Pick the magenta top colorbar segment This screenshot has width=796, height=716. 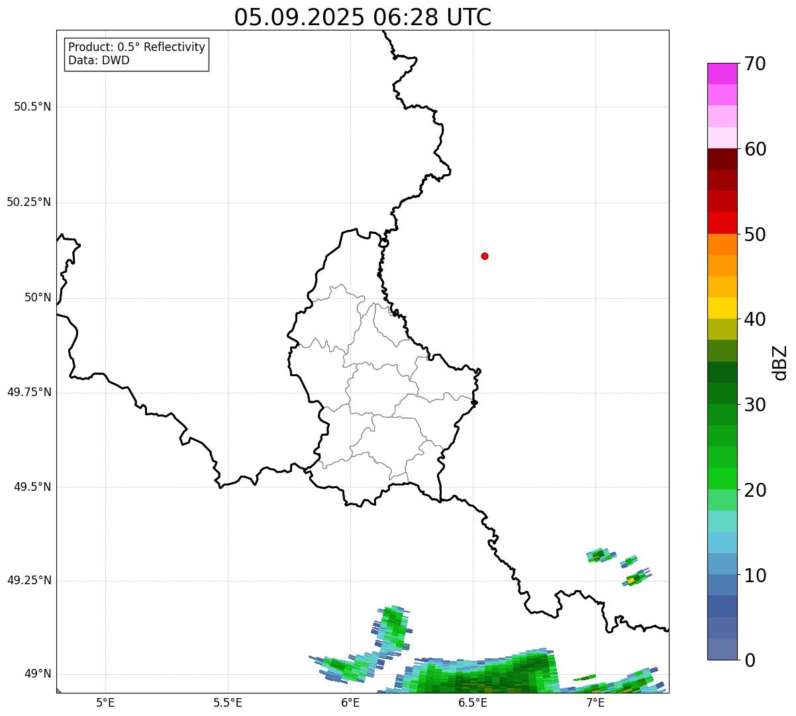(722, 74)
